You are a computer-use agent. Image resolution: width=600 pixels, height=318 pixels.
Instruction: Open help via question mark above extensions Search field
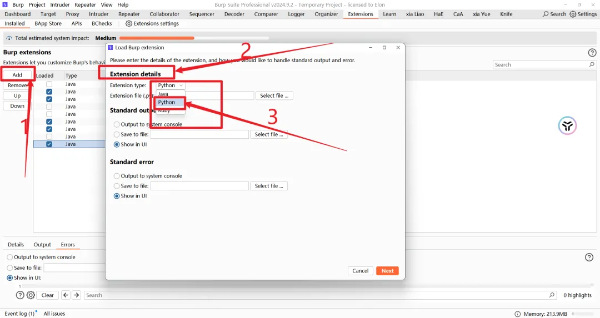(592, 52)
